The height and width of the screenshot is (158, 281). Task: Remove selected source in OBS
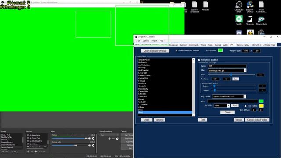click(x=32, y=151)
